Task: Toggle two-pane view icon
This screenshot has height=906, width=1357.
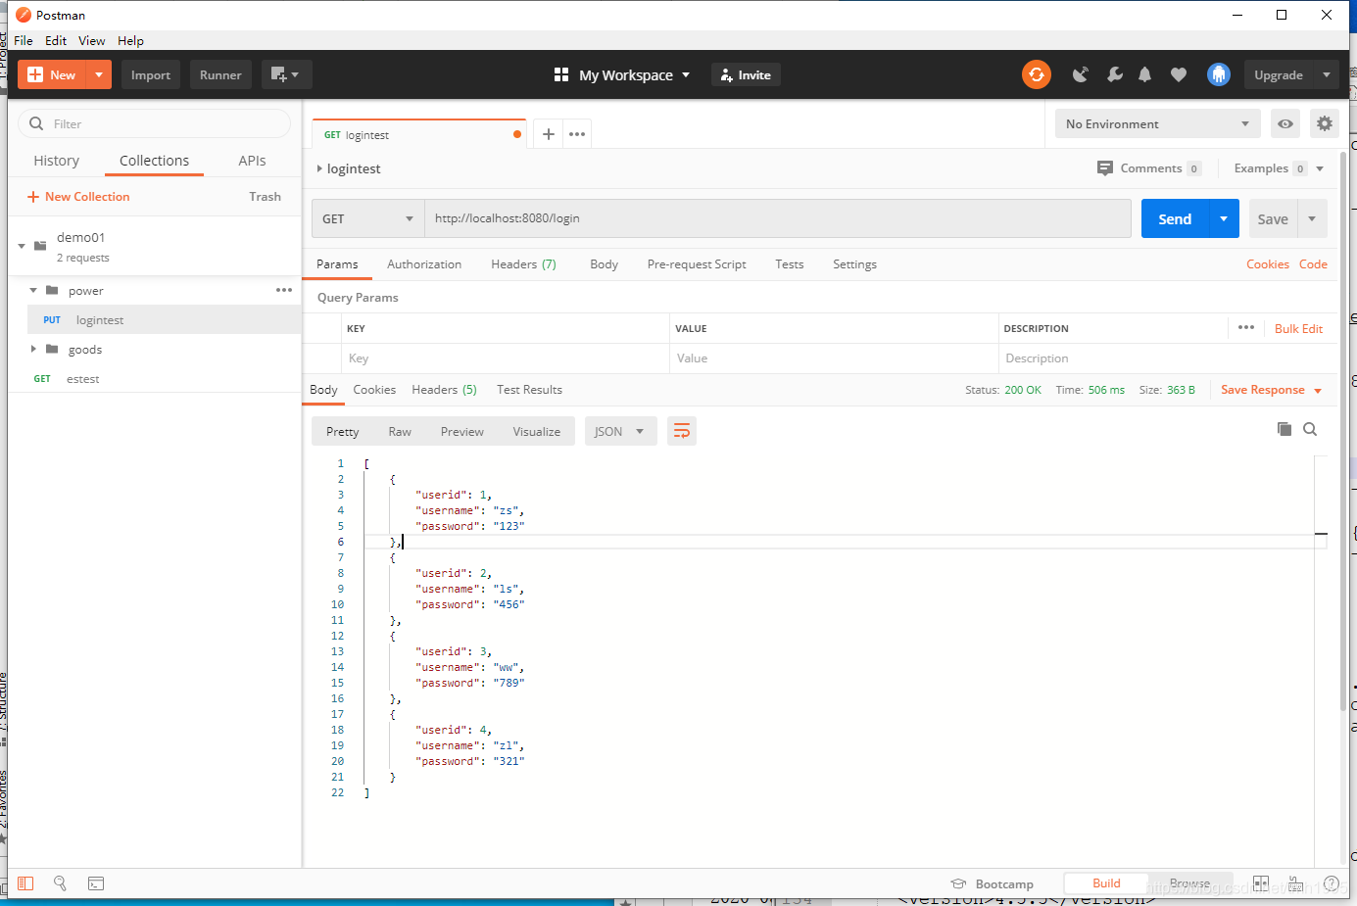Action: (x=1261, y=883)
